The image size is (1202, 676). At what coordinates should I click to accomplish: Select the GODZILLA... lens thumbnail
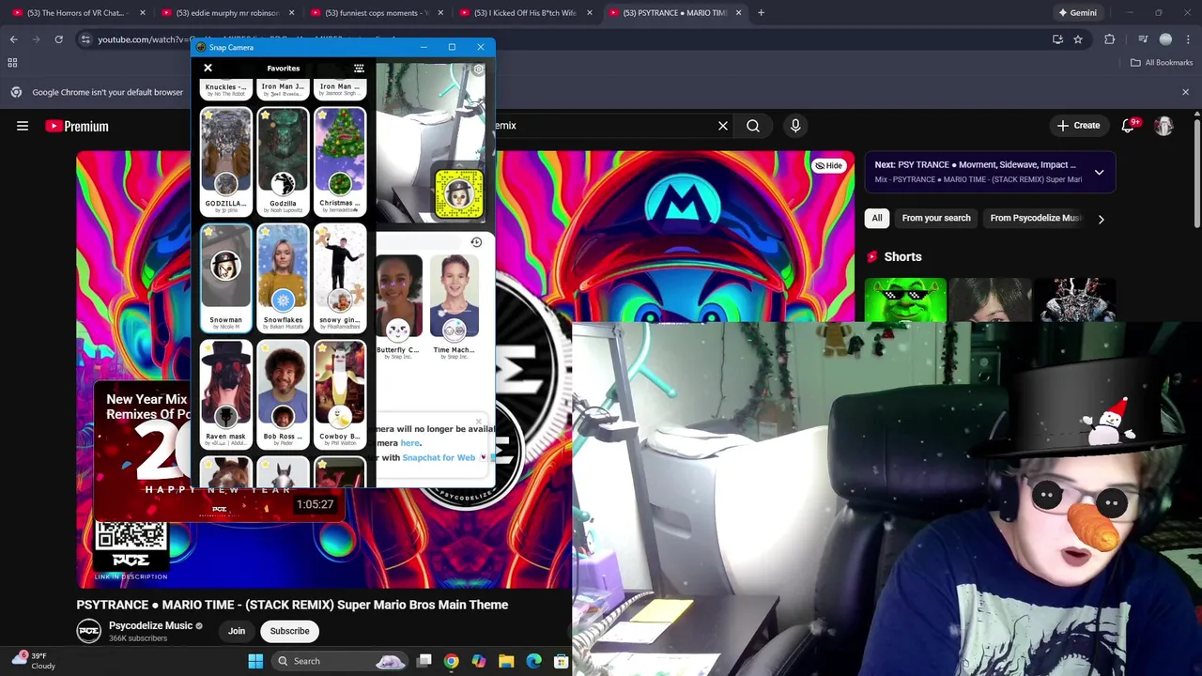pos(225,161)
